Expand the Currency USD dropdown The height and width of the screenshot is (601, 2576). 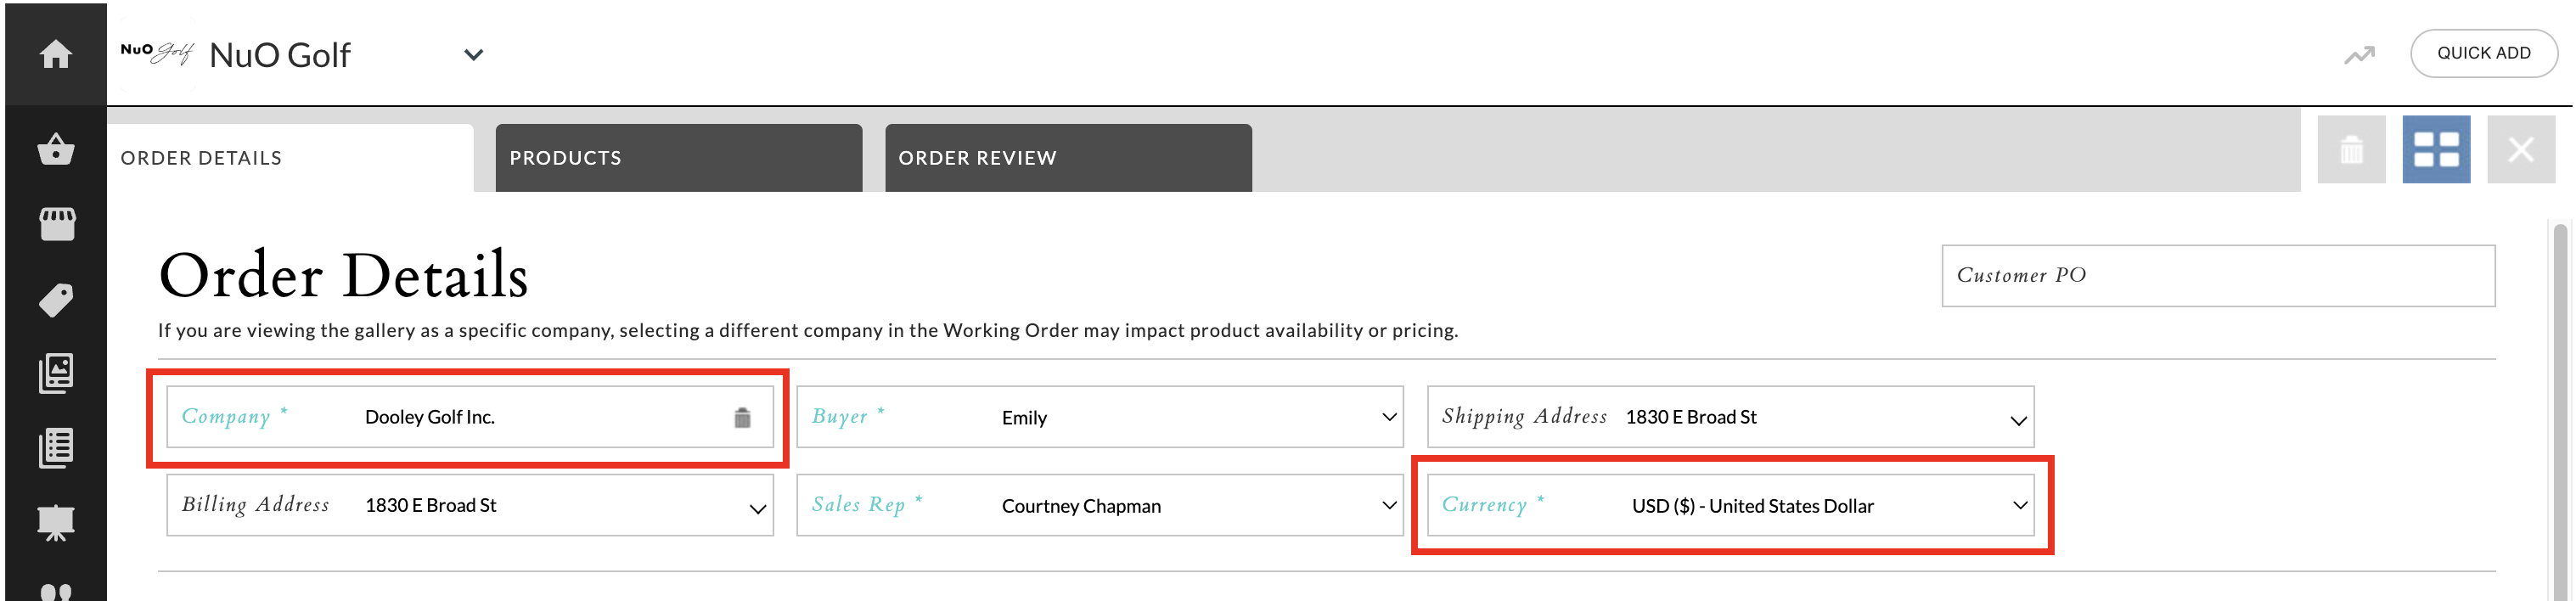point(2019,505)
